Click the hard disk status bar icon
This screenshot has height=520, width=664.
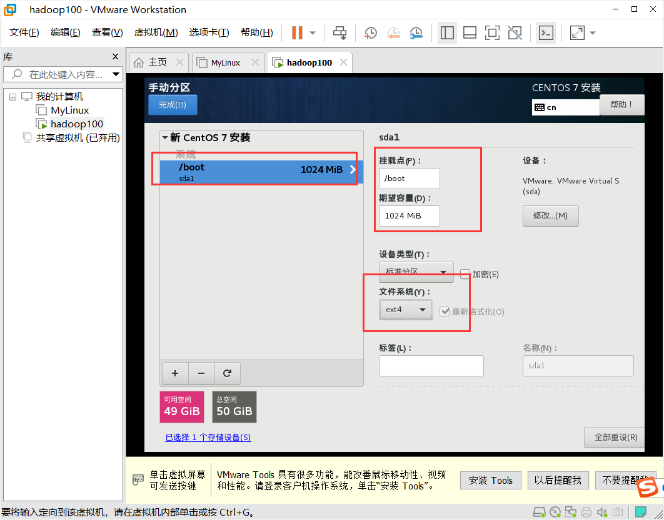click(539, 512)
